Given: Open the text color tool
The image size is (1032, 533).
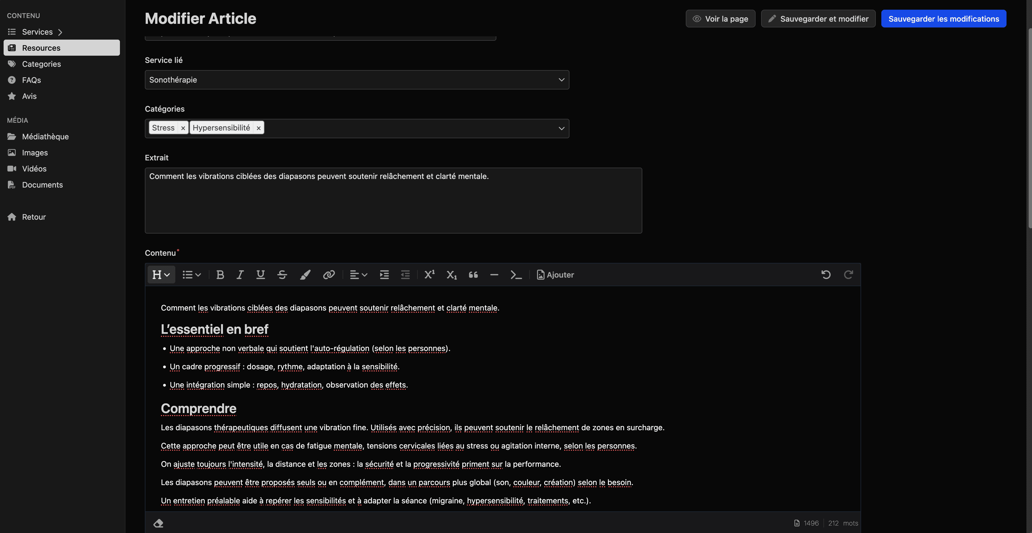Looking at the screenshot, I should [305, 275].
